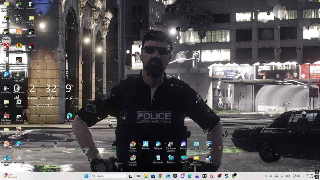Select the TLauncher desktop icon
The image size is (320, 180).
(6, 20)
